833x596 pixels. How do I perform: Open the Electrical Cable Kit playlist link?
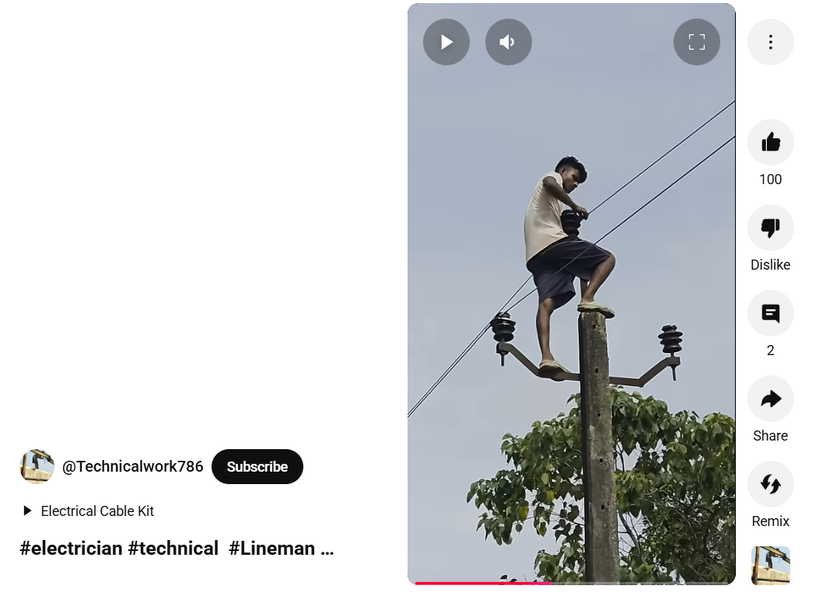click(x=97, y=511)
